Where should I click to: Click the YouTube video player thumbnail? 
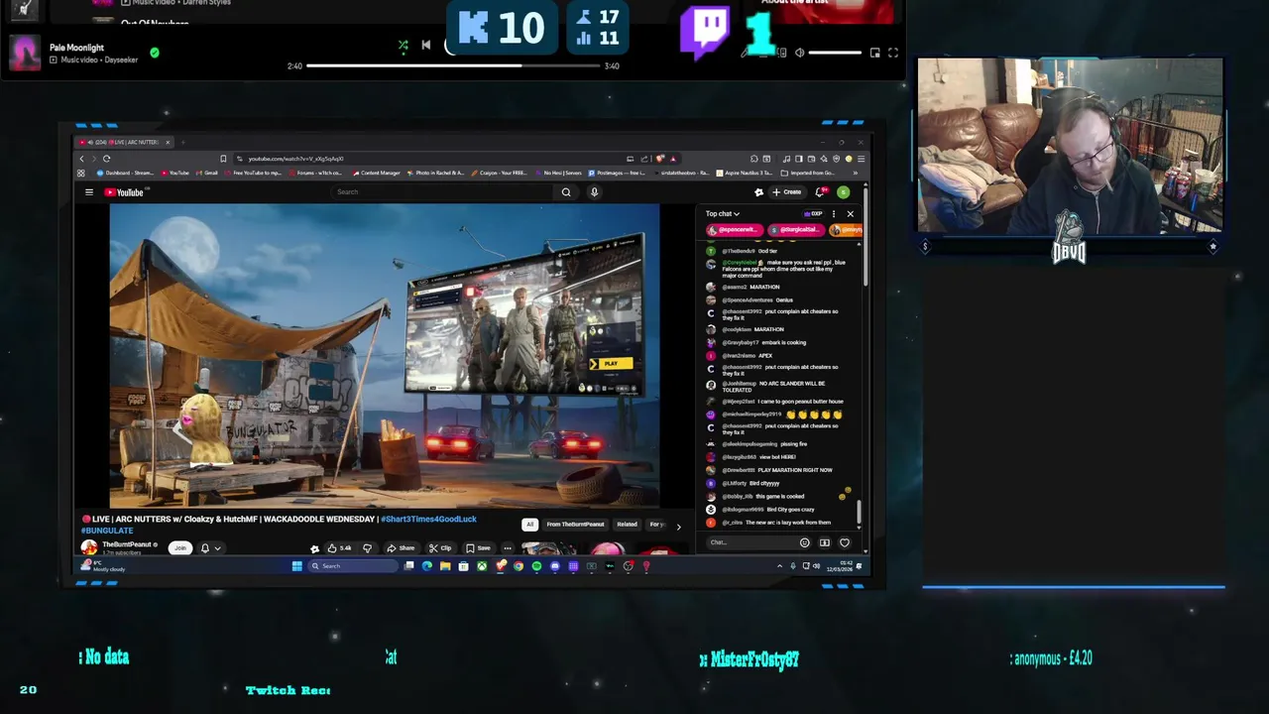point(385,356)
